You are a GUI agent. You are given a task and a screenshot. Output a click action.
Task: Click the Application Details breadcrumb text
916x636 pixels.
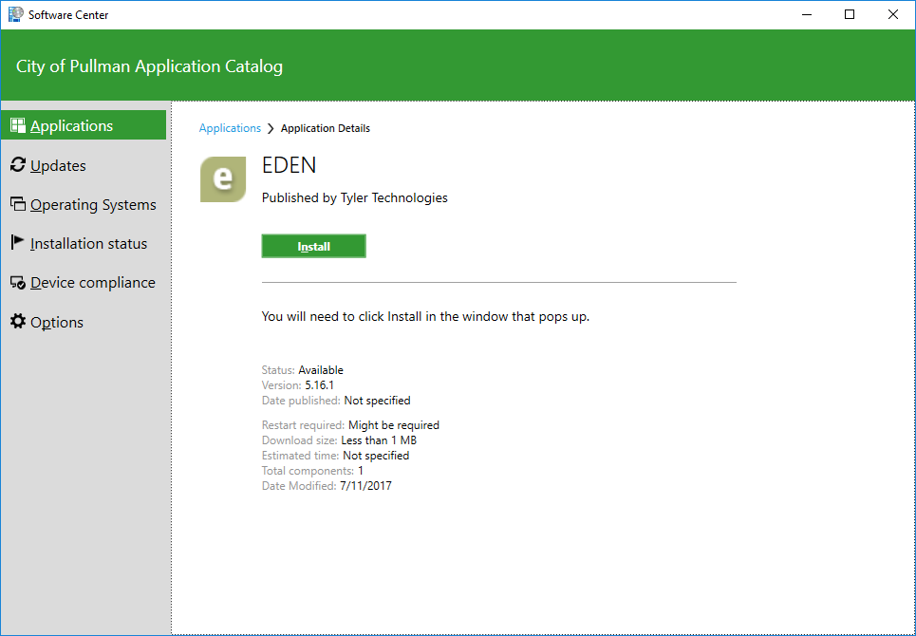[326, 128]
